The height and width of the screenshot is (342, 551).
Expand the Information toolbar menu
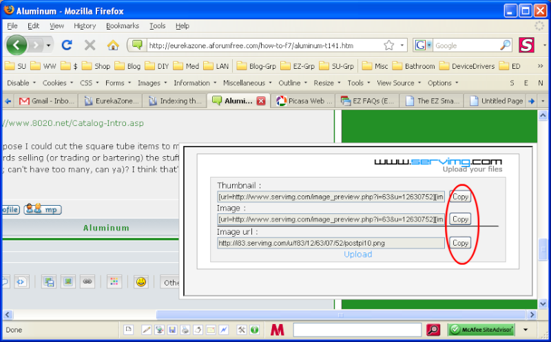coord(195,83)
